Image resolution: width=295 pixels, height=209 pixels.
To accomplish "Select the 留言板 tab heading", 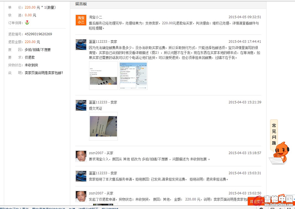I will pos(81,4).
